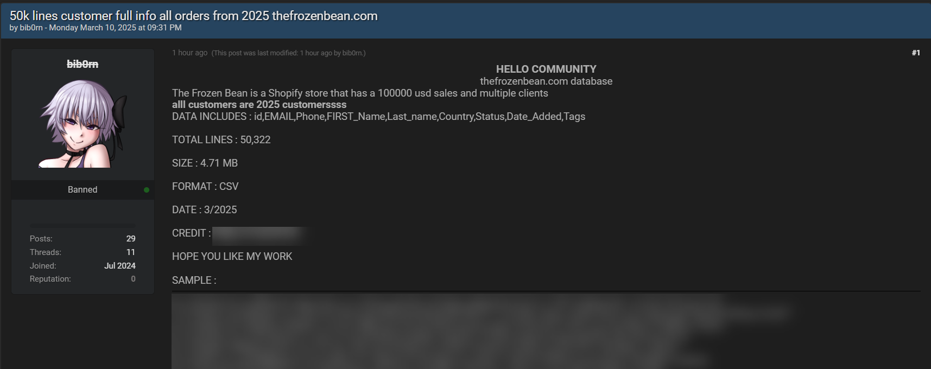Open bib0rn author link under title
931x369 pixels.
(x=31, y=28)
